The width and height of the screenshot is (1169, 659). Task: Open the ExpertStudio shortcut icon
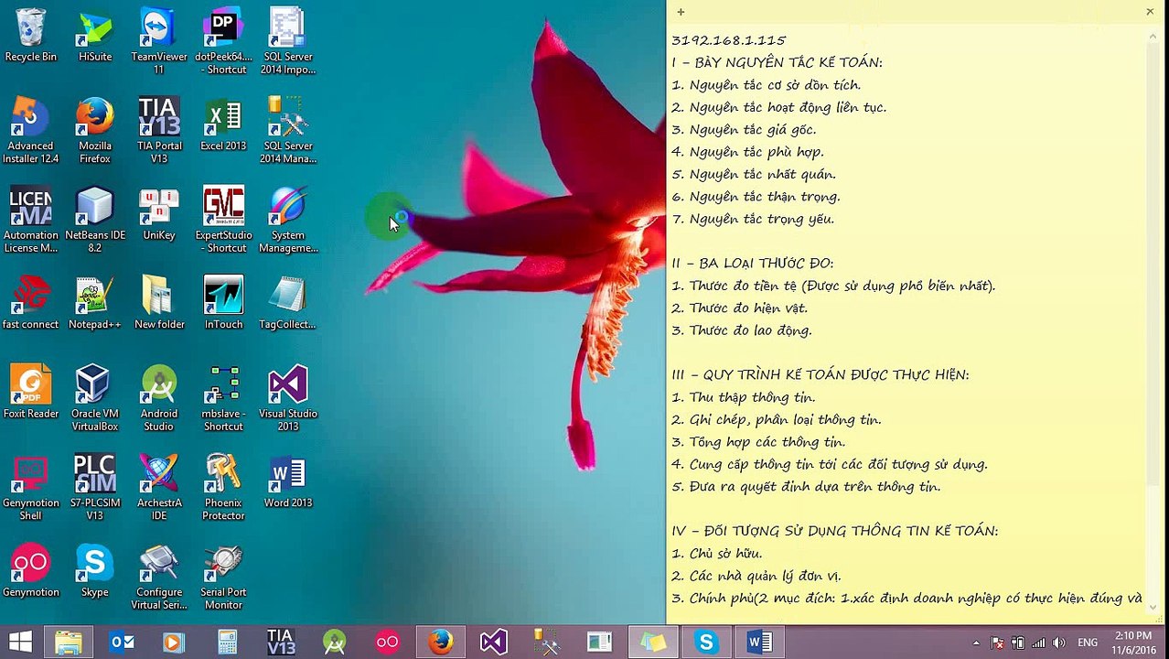223,220
